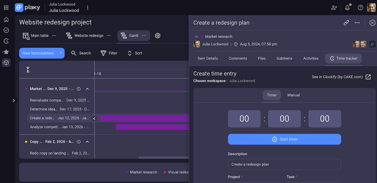Open the help question mark icon
This screenshot has width=377, height=183.
(360, 7)
